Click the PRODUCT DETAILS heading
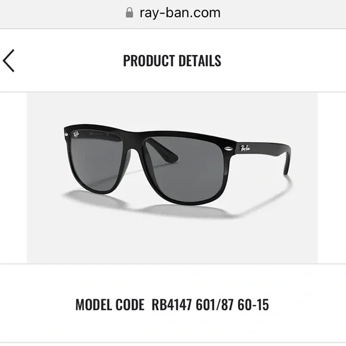This screenshot has width=346, height=346. 172,61
